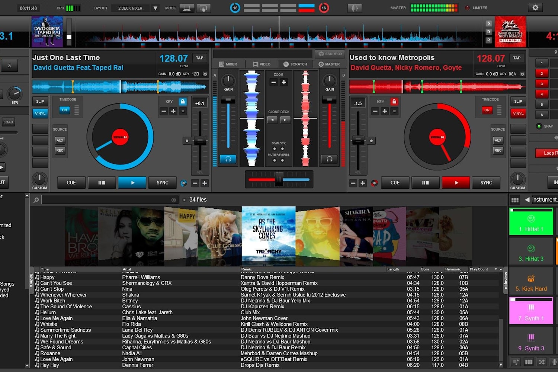The width and height of the screenshot is (558, 372).
Task: Trigger the HiHat 1 sampler pad
Action: [531, 222]
